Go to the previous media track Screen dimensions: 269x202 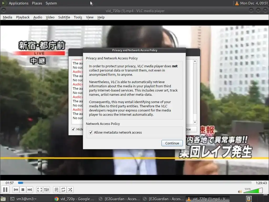(x=16, y=190)
